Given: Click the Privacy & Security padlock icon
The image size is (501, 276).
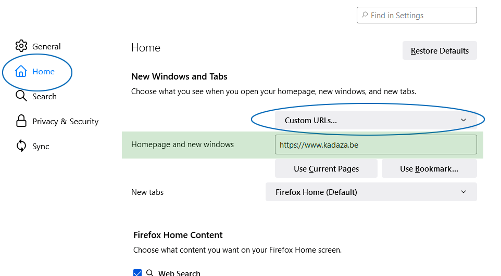Looking at the screenshot, I should (21, 121).
